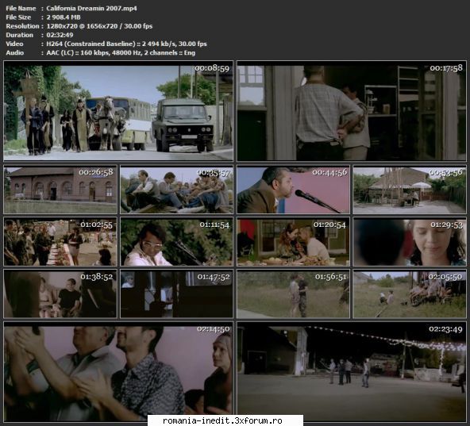Image resolution: width=470 pixels, height=426 pixels.
Task: Click the File Name label
Action: click(21, 9)
